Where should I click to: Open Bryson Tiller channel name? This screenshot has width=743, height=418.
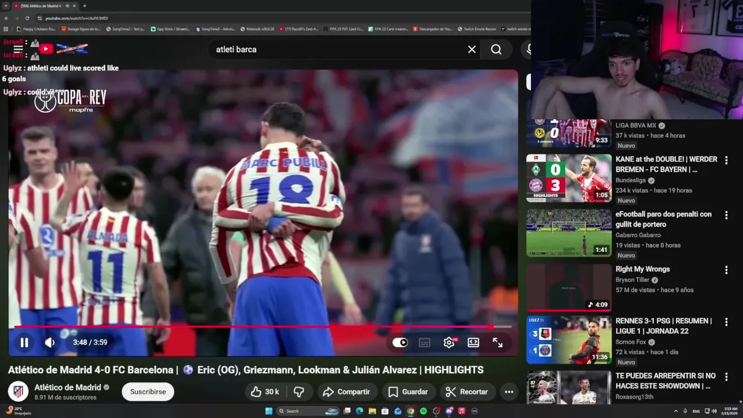(x=633, y=280)
